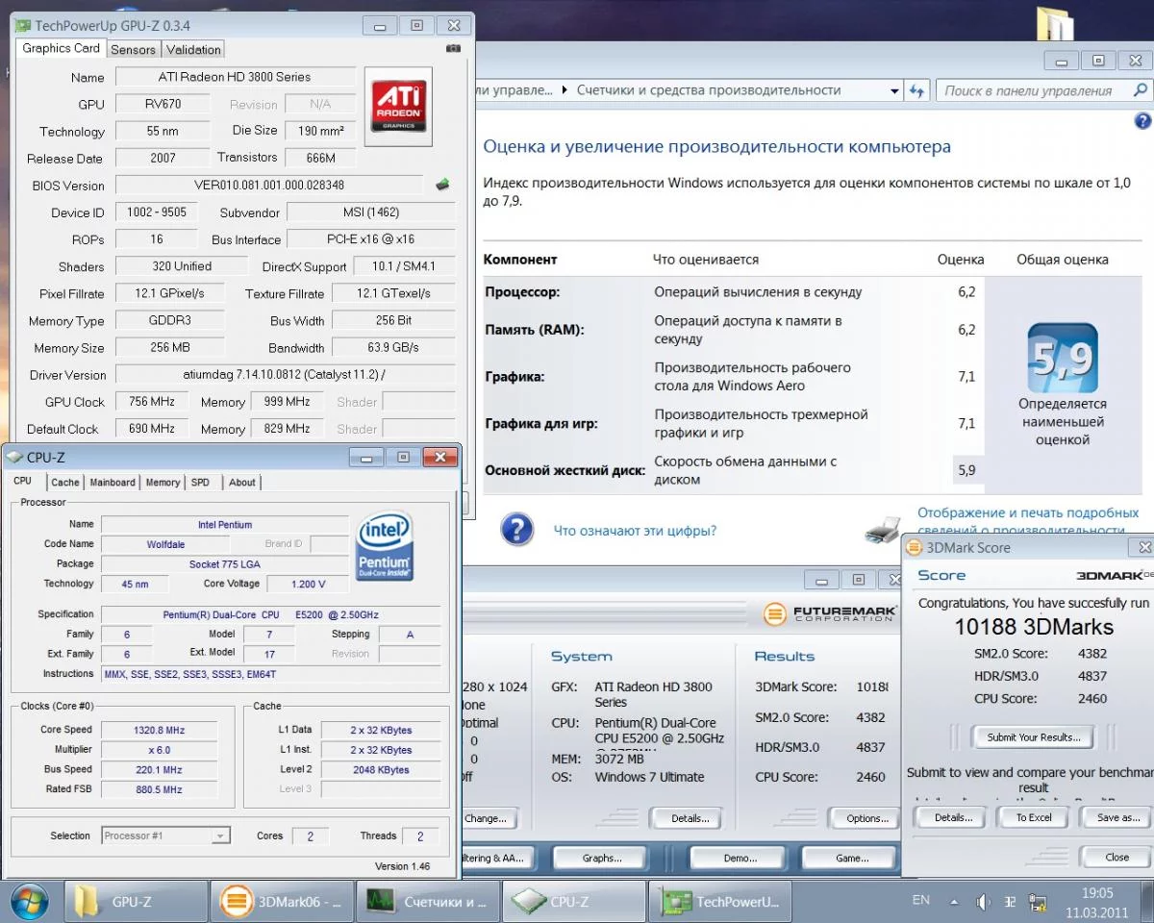Click the Core Speed value 1320.8 MHz
The width and height of the screenshot is (1154, 923).
pos(159,730)
